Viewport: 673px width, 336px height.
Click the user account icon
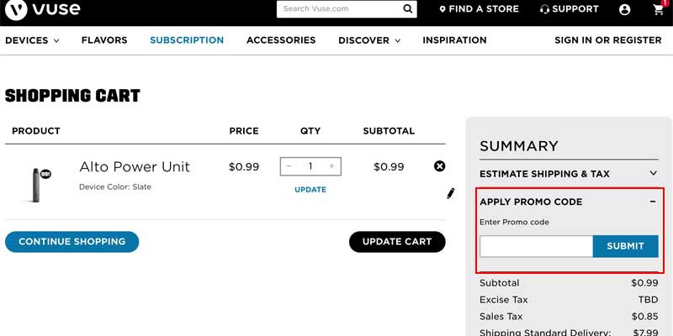pos(624,10)
